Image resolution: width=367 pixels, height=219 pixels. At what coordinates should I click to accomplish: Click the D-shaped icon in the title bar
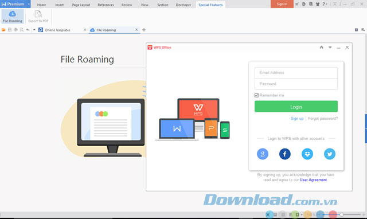(304, 4)
